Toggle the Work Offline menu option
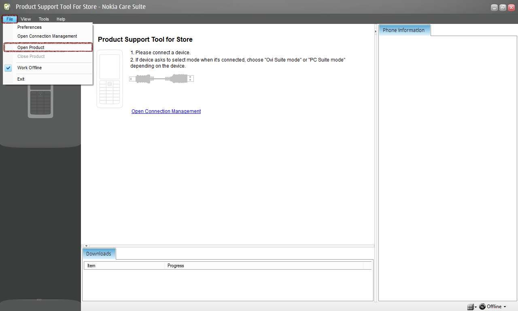518x311 pixels. click(x=30, y=68)
